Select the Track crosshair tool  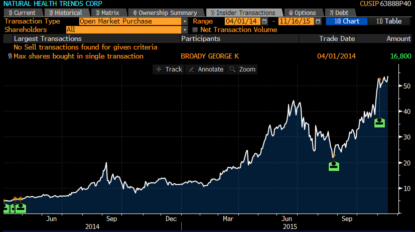[169, 69]
